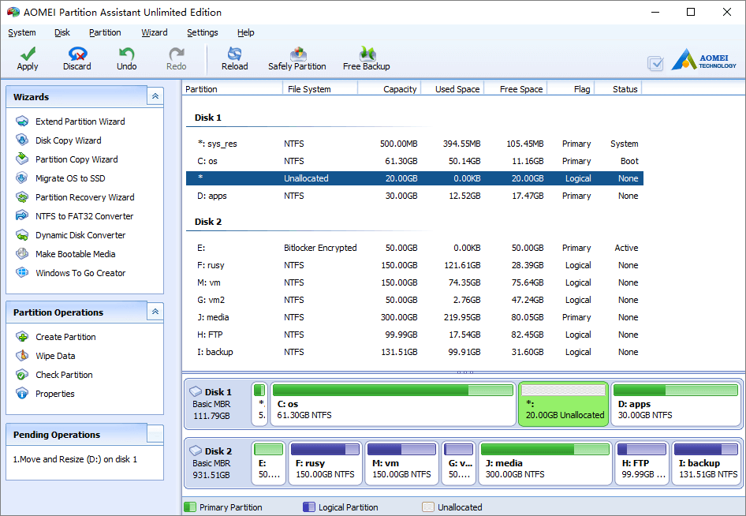Select the M: vm block in Disk 2 map

[x=401, y=463]
